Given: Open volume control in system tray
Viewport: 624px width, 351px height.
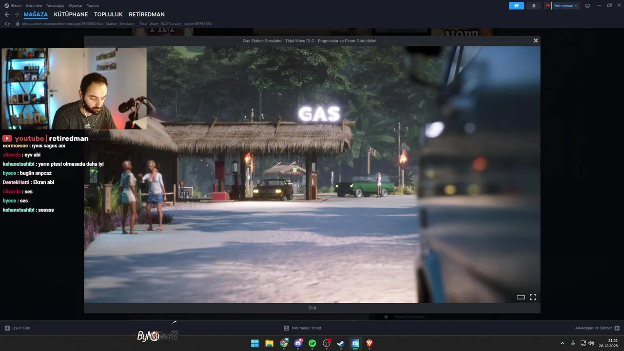Looking at the screenshot, I should coord(591,343).
